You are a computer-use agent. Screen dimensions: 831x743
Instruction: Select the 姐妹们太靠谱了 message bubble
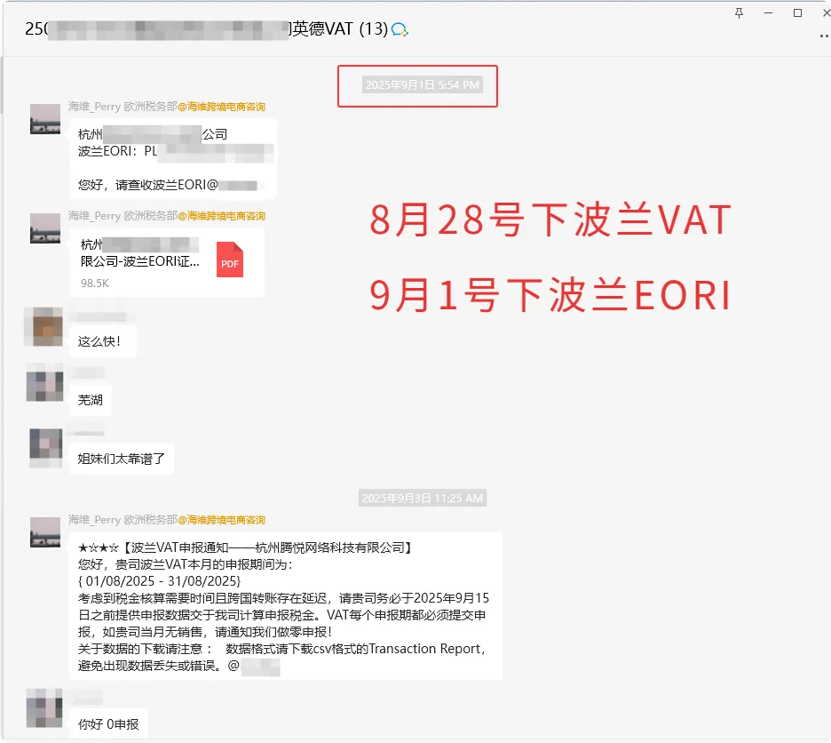click(121, 459)
